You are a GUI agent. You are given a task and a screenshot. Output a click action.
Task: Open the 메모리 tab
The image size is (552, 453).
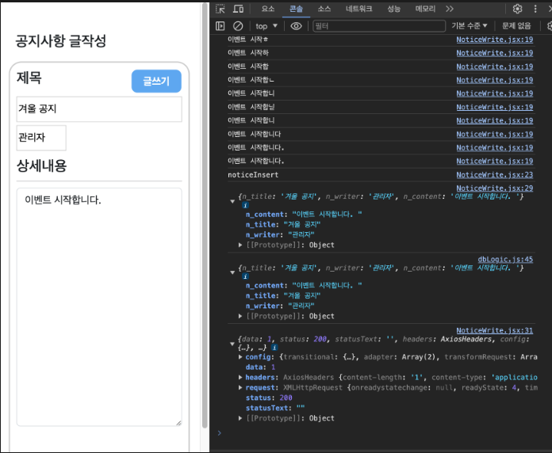(x=425, y=9)
